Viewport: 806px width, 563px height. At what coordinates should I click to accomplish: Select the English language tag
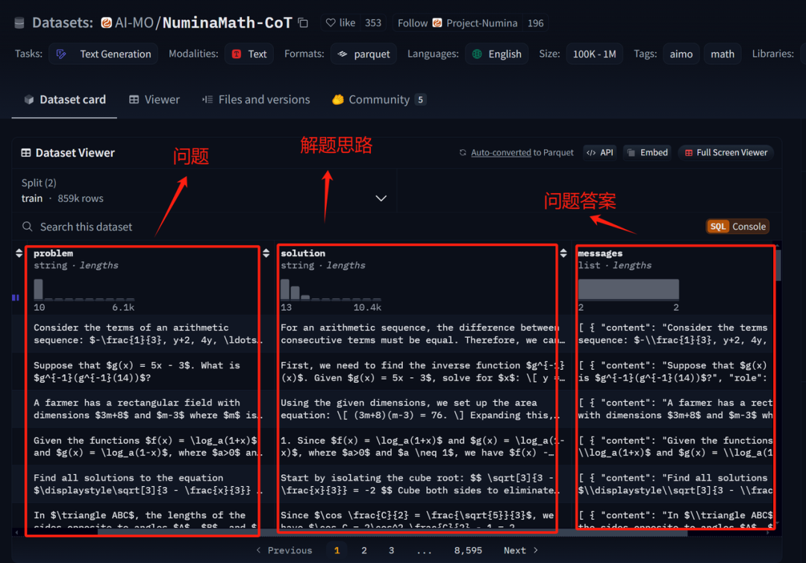tap(496, 54)
